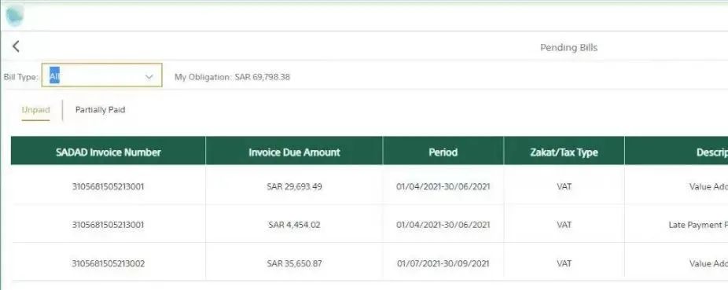Switch to the Partially Paid tab
This screenshot has height=290, width=728.
101,110
